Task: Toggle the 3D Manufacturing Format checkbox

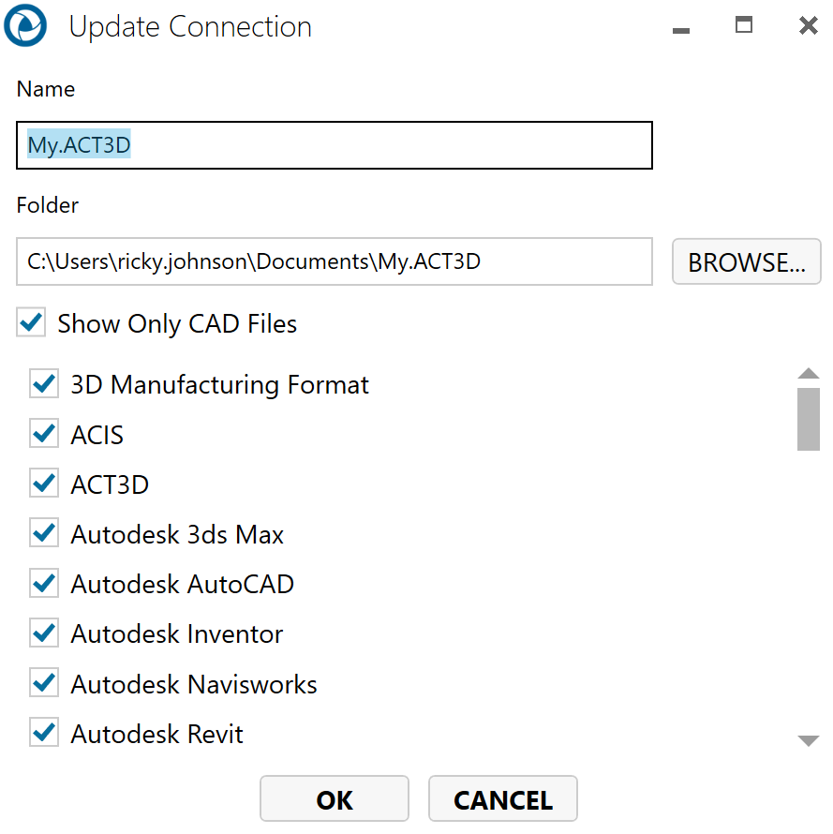Action: pyautogui.click(x=44, y=384)
